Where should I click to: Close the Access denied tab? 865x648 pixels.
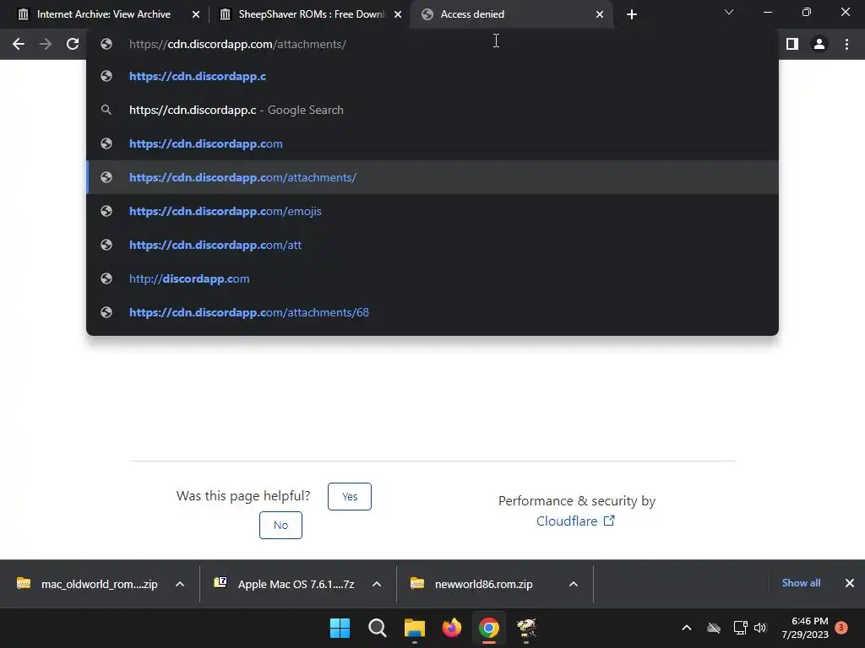click(x=600, y=14)
